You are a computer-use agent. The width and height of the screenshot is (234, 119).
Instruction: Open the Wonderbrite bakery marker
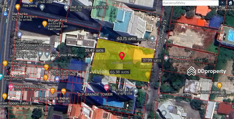[219, 85]
